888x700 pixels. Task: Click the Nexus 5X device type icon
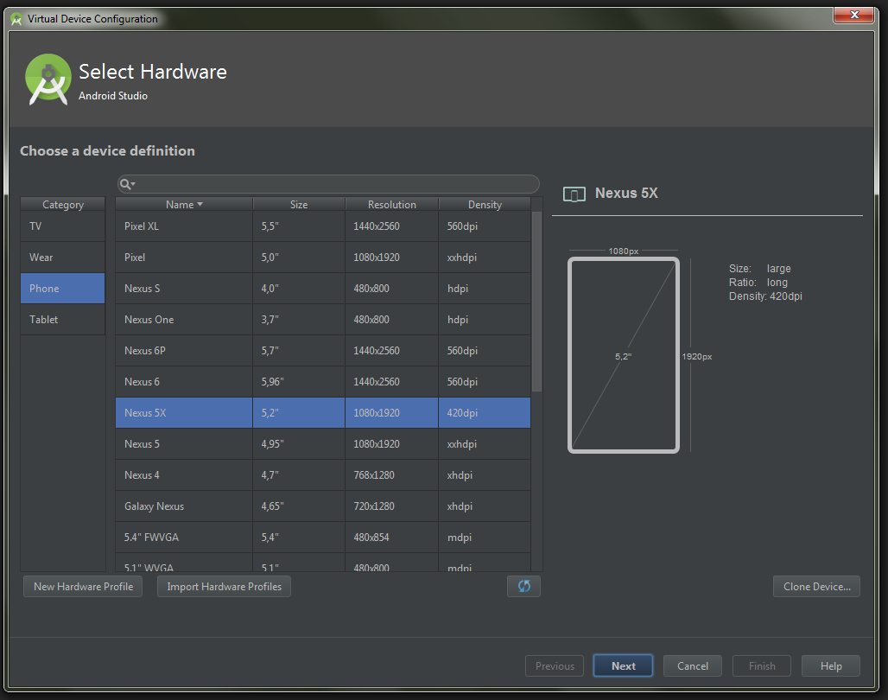pyautogui.click(x=574, y=194)
